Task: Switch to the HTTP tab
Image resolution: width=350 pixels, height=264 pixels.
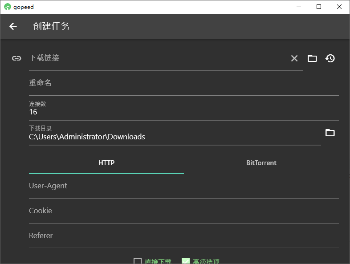Action: [106, 163]
